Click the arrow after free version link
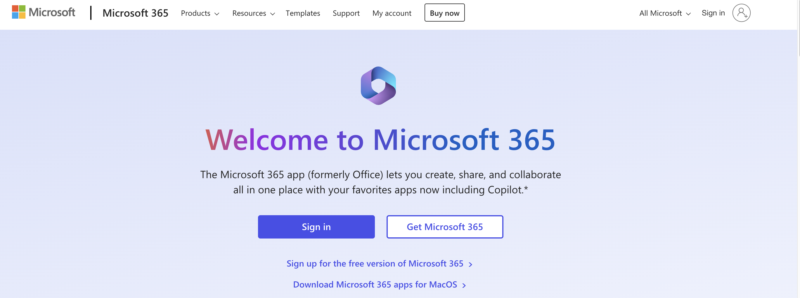800x298 pixels. tap(470, 264)
